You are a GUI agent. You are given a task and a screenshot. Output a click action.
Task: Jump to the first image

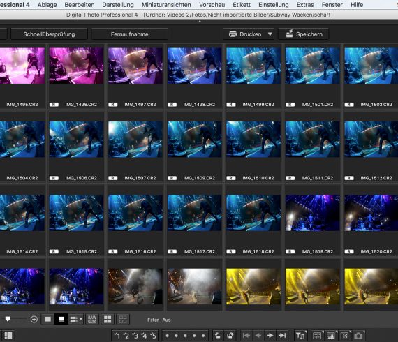pyautogui.click(x=246, y=336)
